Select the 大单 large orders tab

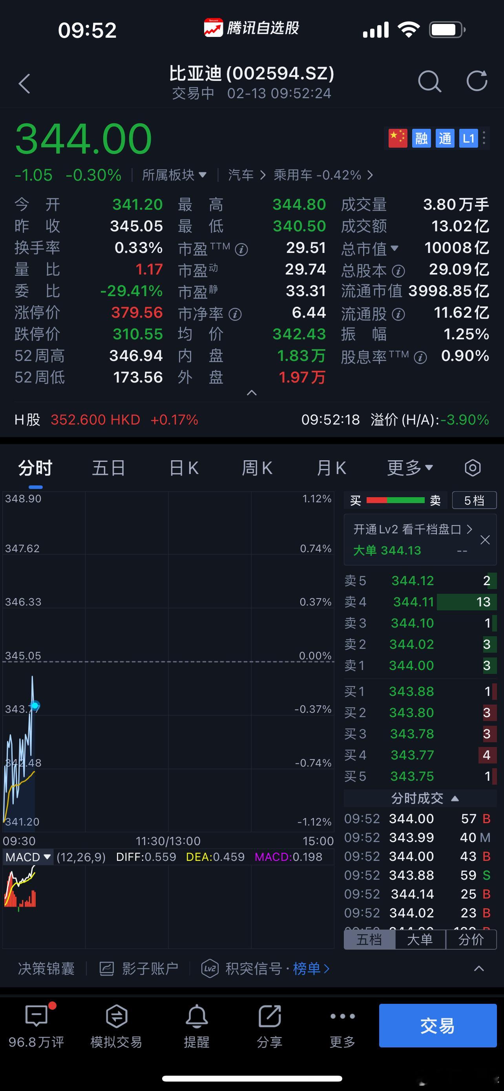pos(420,939)
